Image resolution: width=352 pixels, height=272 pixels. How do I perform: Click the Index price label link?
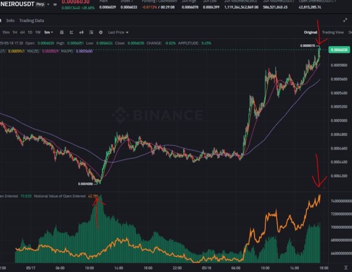coord(127,1)
